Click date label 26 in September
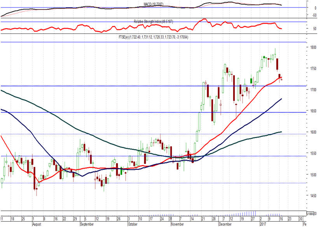The width and height of the screenshot is (318, 227). click(x=119, y=219)
